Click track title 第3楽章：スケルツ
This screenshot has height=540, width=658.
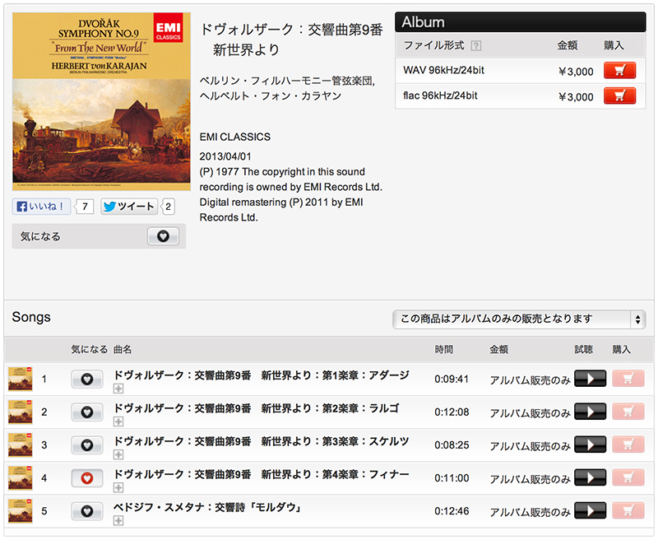point(262,441)
